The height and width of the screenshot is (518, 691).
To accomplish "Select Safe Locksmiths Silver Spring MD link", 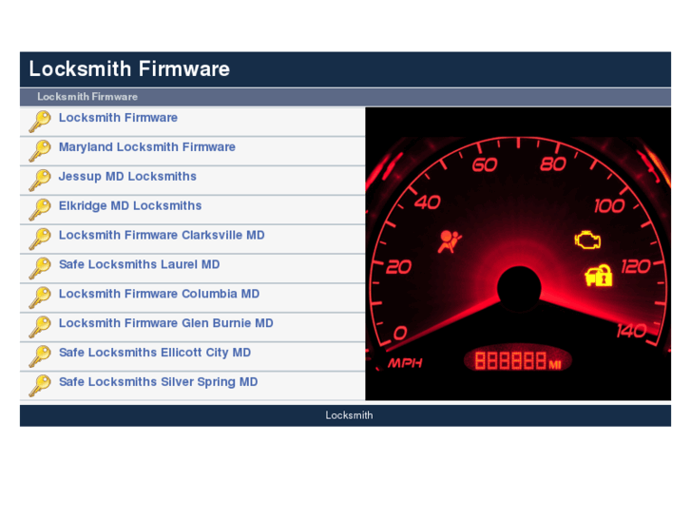I will point(159,382).
